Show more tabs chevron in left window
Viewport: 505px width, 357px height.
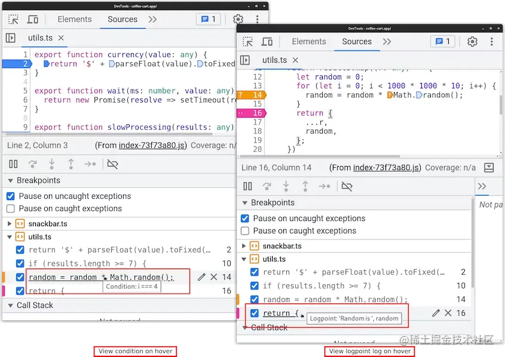click(x=152, y=19)
